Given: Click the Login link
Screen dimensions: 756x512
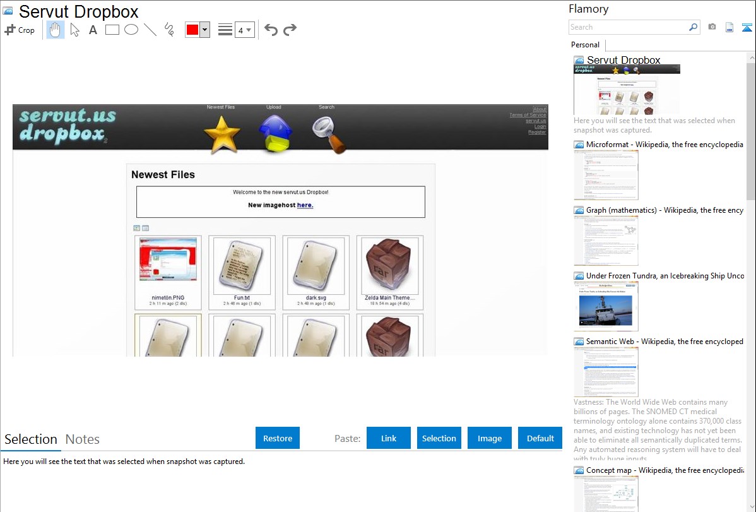Looking at the screenshot, I should [540, 126].
